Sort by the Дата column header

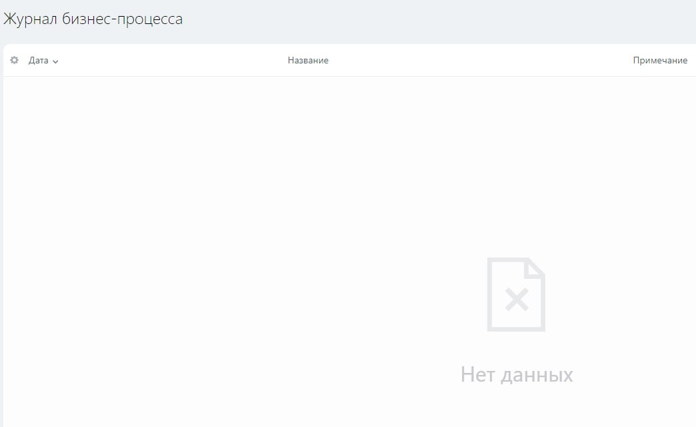39,61
